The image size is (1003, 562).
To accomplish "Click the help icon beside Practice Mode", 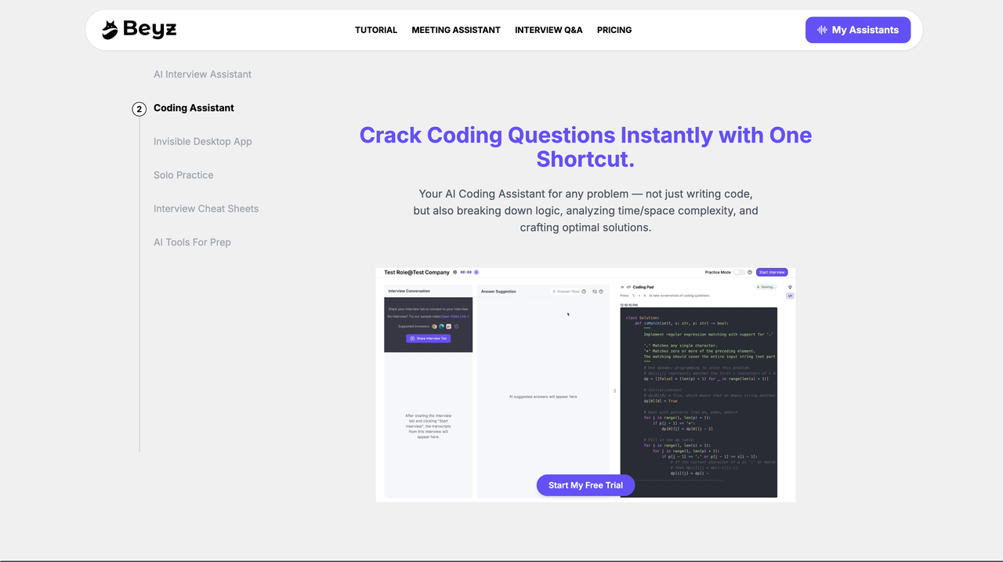I will click(750, 273).
